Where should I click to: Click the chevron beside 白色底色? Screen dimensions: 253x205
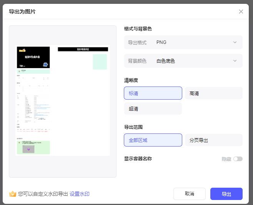click(235, 61)
